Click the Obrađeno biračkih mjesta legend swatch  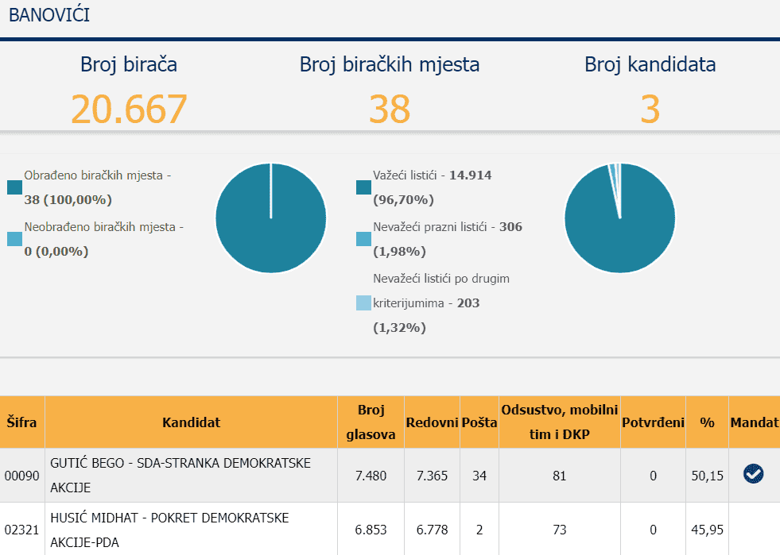pyautogui.click(x=14, y=187)
